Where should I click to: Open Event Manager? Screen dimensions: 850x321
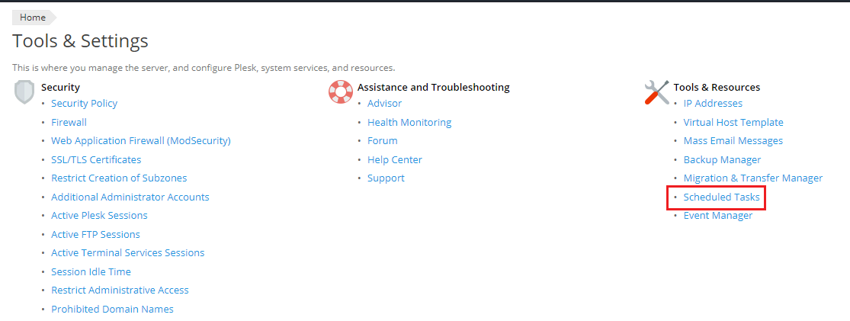click(717, 216)
